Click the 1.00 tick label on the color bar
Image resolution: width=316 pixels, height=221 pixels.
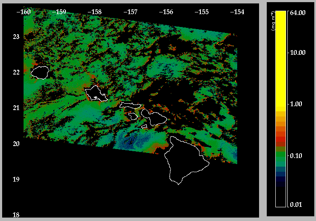pos(296,104)
